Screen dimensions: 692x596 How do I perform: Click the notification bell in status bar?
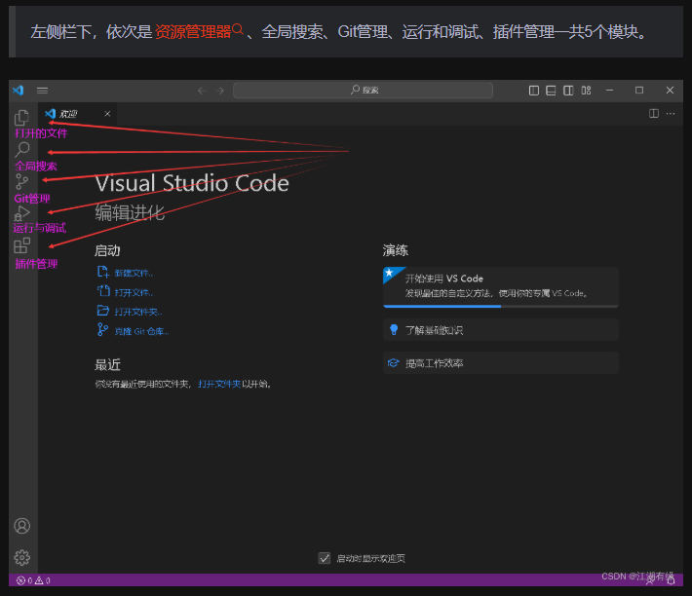pyautogui.click(x=671, y=580)
